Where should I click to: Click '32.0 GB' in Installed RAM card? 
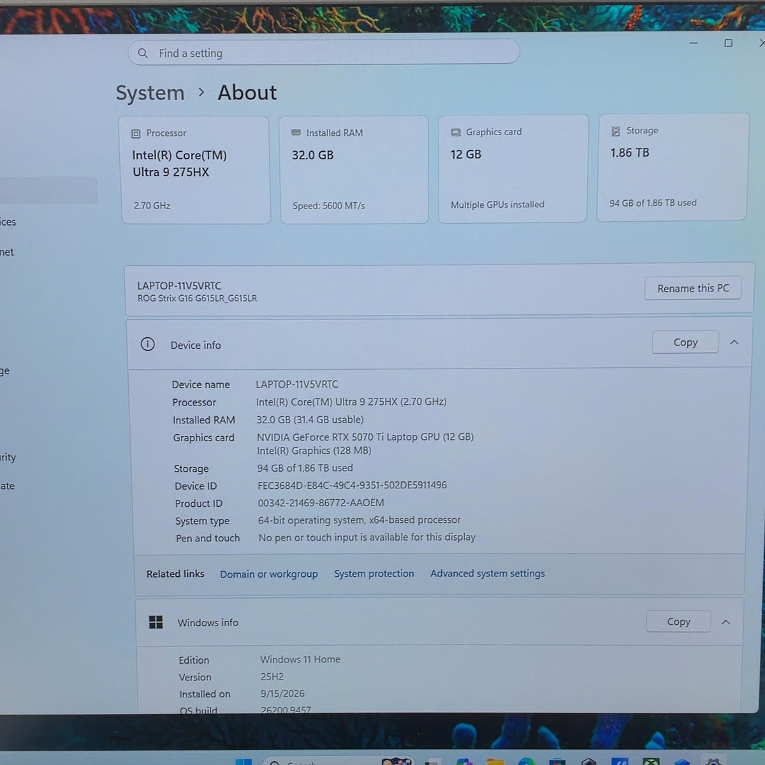pyautogui.click(x=312, y=155)
